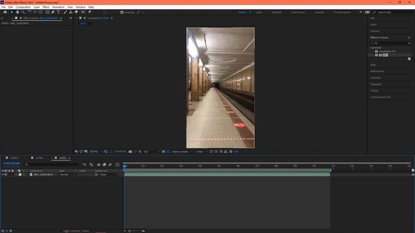Switch to the Learn workspace

[259, 12]
